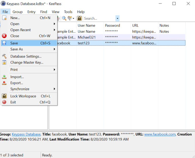Click the masked password in the Michael321 row
195x158 pixels.
[111, 37]
